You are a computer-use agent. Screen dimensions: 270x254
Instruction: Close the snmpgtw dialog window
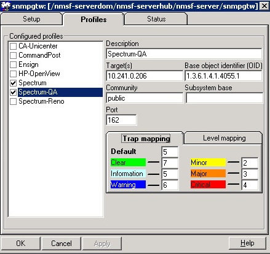264,6
